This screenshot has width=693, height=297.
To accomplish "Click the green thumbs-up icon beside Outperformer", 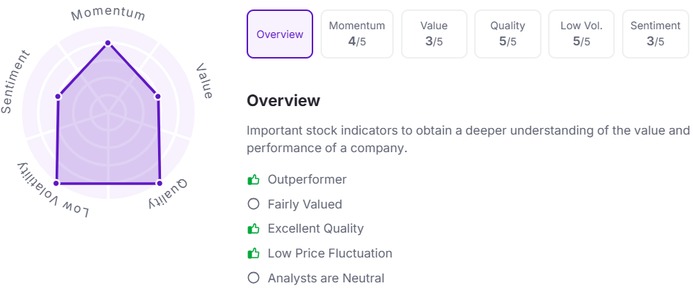I will point(253,179).
